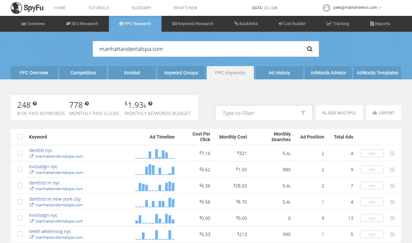
Task: Open the GLOSSARY top menu link
Action: coord(141,8)
